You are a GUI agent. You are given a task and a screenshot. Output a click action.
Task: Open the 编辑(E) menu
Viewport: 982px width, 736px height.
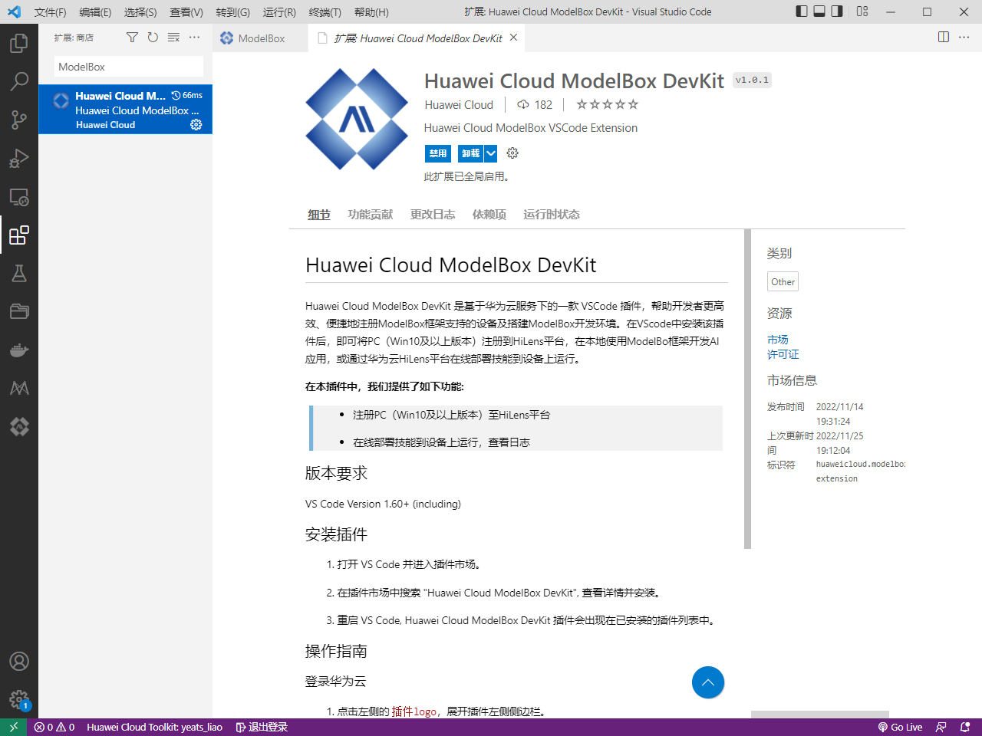point(95,12)
